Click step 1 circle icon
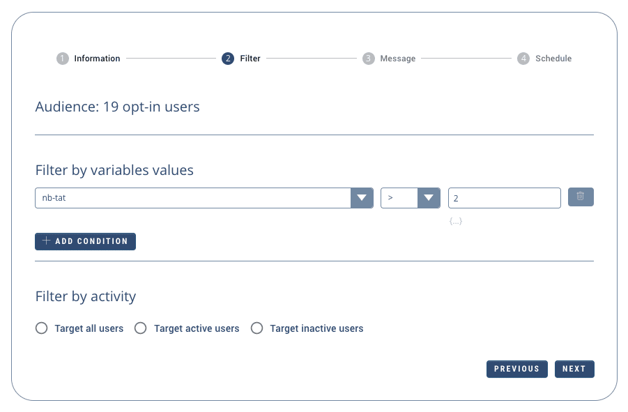This screenshot has width=628, height=412. click(63, 59)
